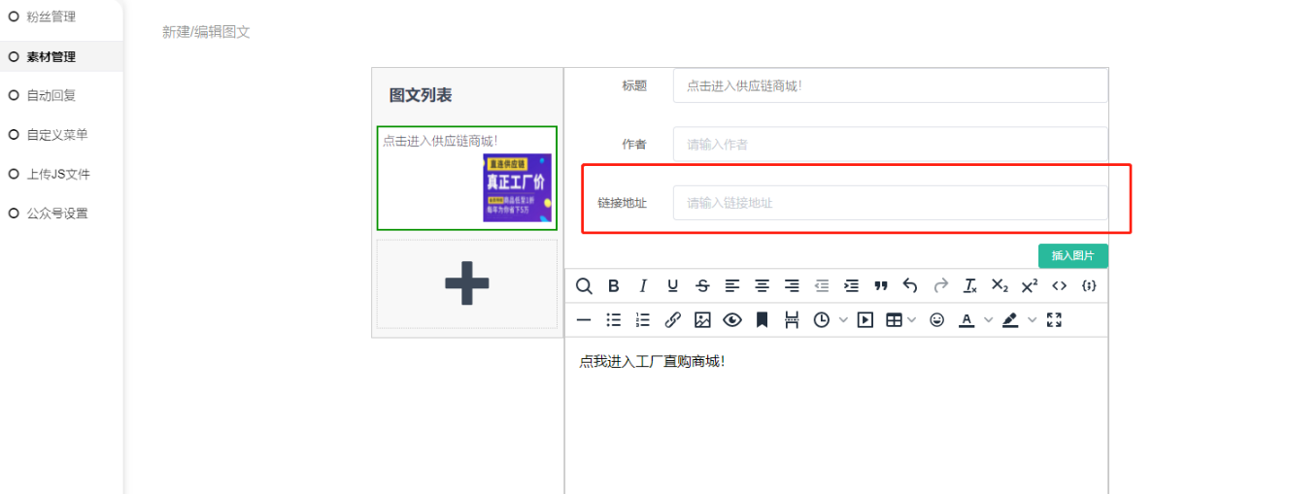Toggle bold formatting in editor toolbar
Viewport: 1289px width, 494px height.
(x=613, y=285)
